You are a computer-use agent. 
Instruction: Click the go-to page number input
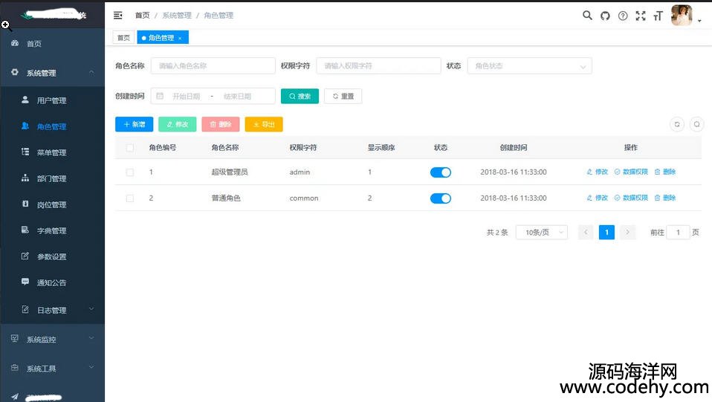click(678, 232)
